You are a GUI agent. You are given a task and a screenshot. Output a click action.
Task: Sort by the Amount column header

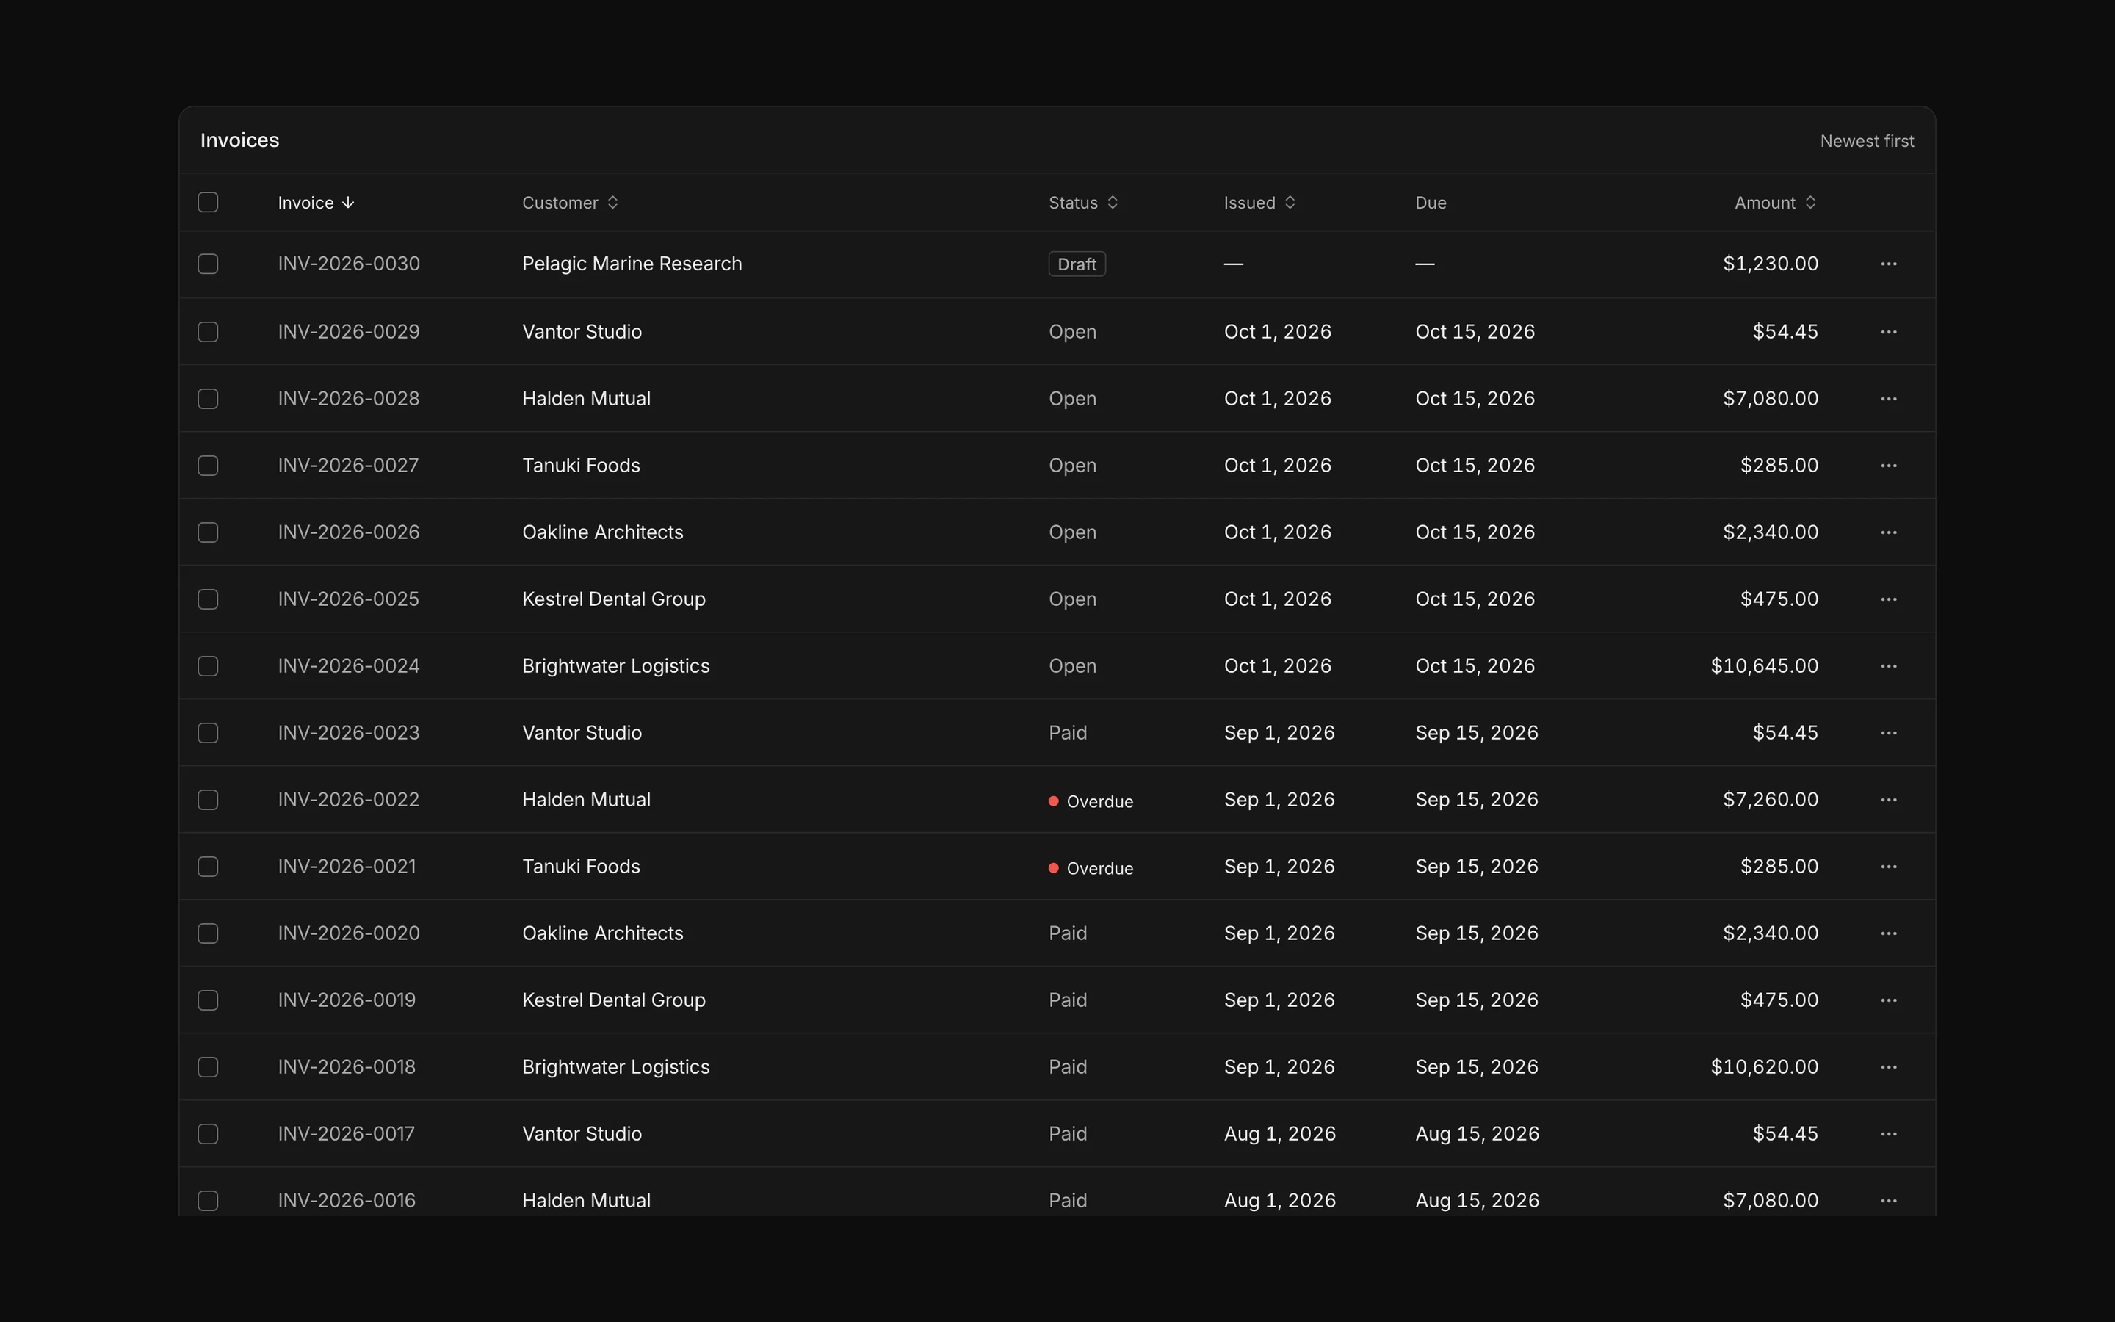pyautogui.click(x=1775, y=203)
